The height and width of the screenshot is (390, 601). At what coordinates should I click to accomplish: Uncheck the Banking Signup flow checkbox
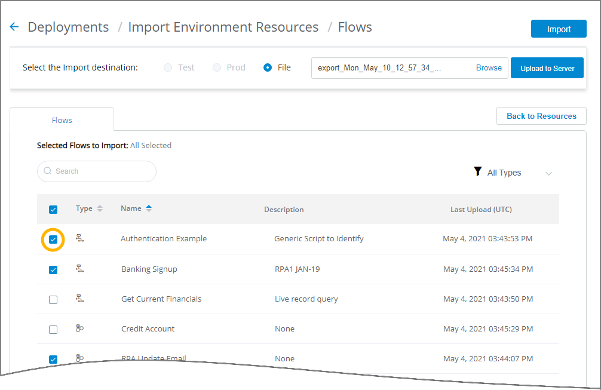pyautogui.click(x=53, y=270)
